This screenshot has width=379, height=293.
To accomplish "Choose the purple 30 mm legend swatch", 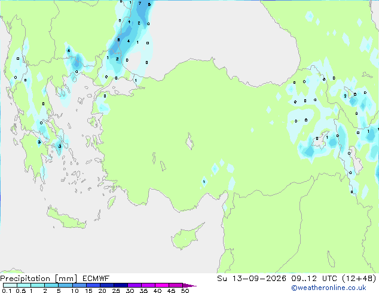I will point(135,285).
